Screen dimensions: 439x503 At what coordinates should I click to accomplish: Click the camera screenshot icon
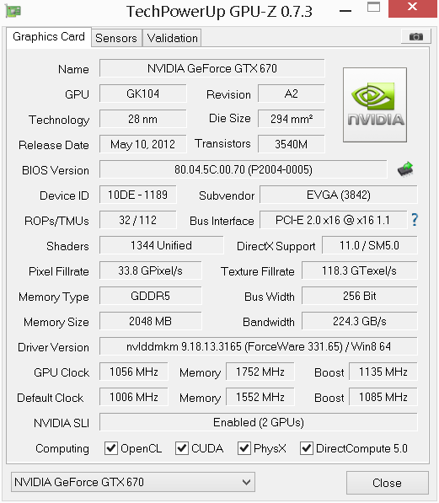tap(415, 36)
